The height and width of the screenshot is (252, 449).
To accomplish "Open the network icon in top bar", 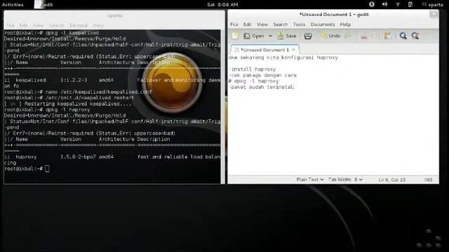I will [x=398, y=4].
